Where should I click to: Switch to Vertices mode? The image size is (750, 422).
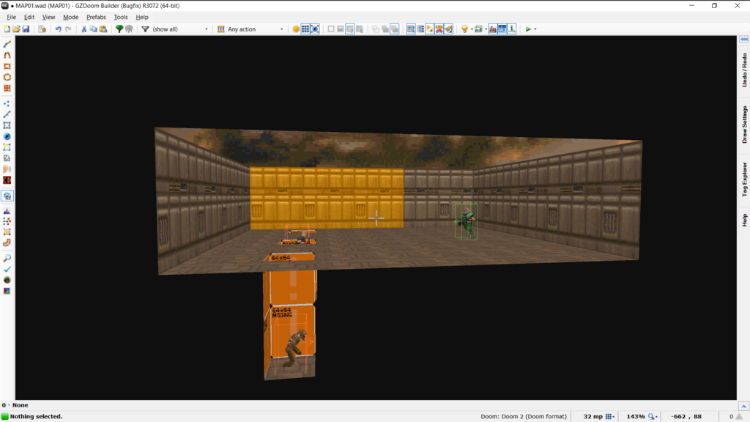click(x=7, y=103)
